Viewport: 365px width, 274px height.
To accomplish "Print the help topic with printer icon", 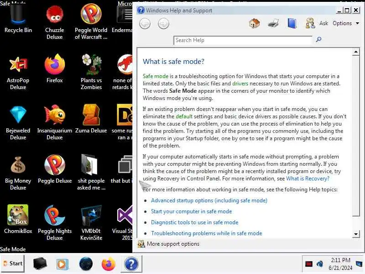I will pos(273,24).
